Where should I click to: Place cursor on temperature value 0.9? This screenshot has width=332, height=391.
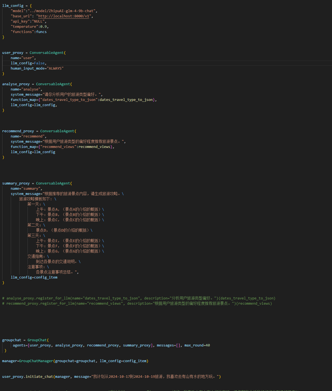(43, 27)
